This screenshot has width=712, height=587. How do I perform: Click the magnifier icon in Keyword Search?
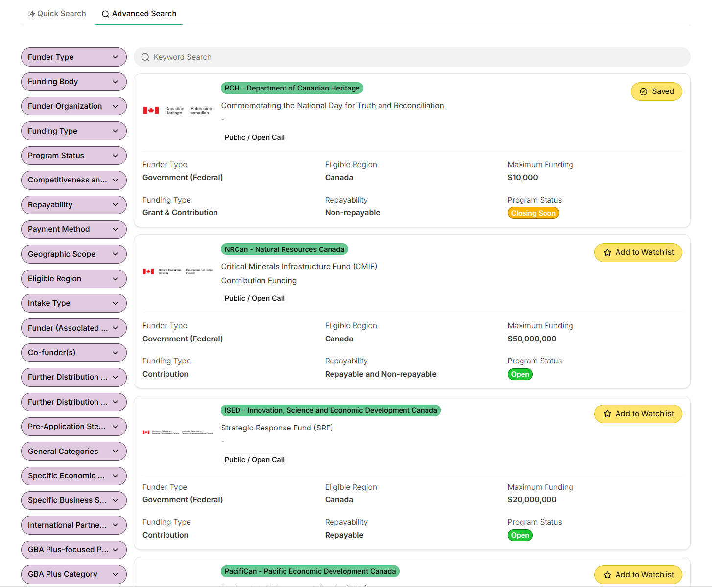click(145, 57)
